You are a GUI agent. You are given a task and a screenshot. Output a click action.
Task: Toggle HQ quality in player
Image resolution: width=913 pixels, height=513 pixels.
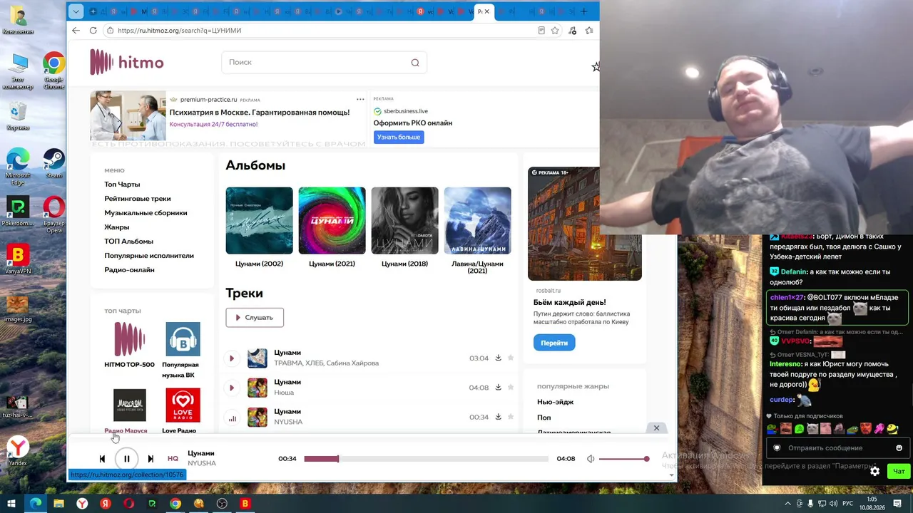pyautogui.click(x=173, y=459)
